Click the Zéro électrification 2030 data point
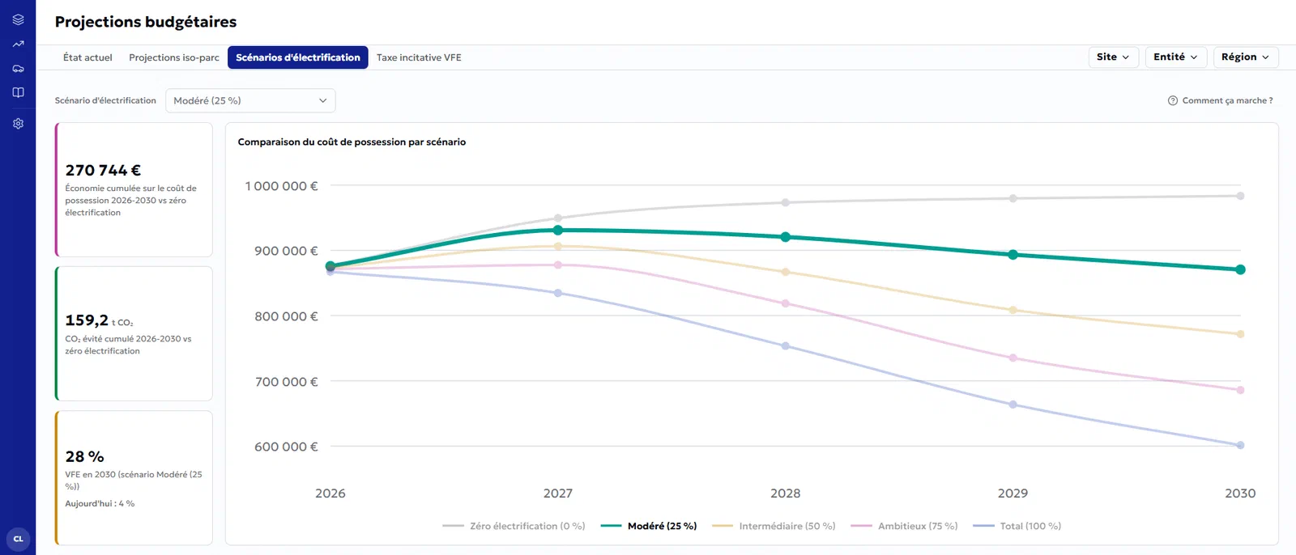 click(x=1240, y=196)
